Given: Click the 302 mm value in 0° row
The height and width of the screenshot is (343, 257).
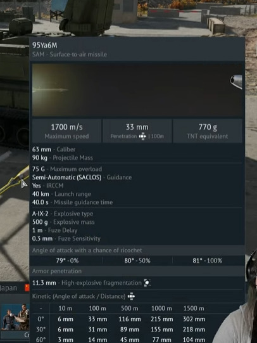Looking at the screenshot, I should click(194, 319).
